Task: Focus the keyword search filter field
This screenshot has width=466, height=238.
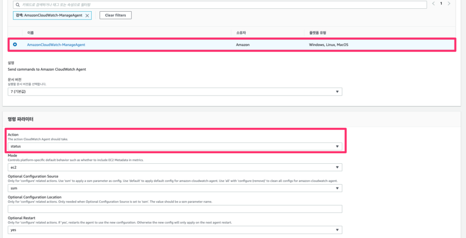Action: 220,5
